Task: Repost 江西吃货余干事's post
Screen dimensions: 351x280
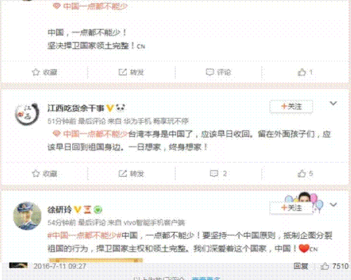Action: [131, 173]
